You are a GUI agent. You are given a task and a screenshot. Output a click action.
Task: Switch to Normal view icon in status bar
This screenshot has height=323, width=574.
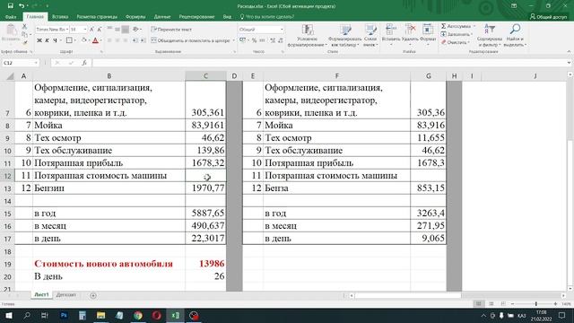click(x=478, y=304)
